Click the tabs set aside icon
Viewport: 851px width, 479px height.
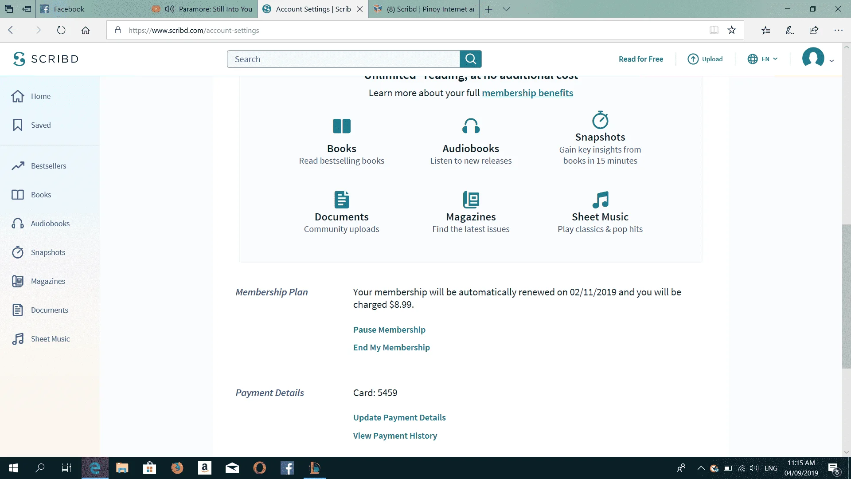tap(9, 9)
